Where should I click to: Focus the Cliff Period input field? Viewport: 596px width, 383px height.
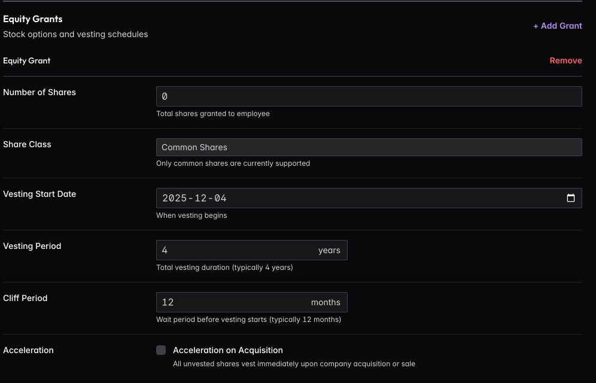[x=230, y=302]
